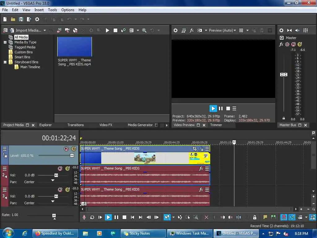
Task: Switch to the Trimmer tab
Action: coord(216,125)
